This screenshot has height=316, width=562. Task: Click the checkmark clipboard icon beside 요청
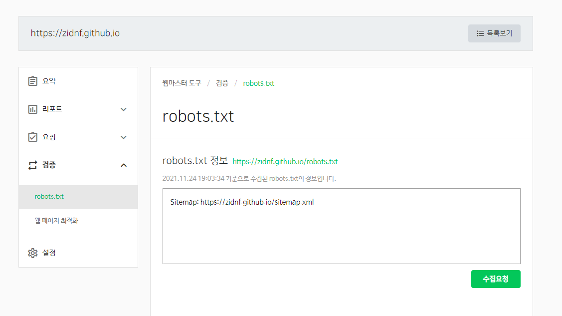tap(33, 137)
